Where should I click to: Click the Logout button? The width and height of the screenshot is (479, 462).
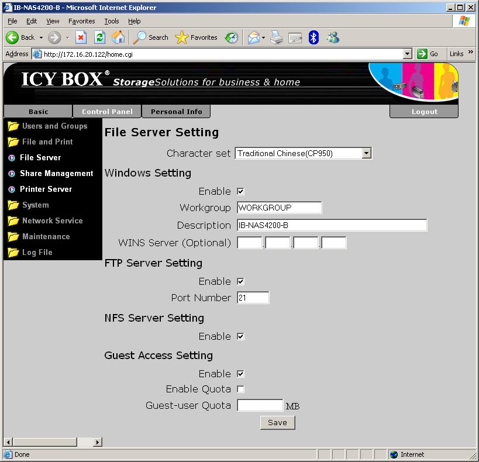click(x=425, y=112)
